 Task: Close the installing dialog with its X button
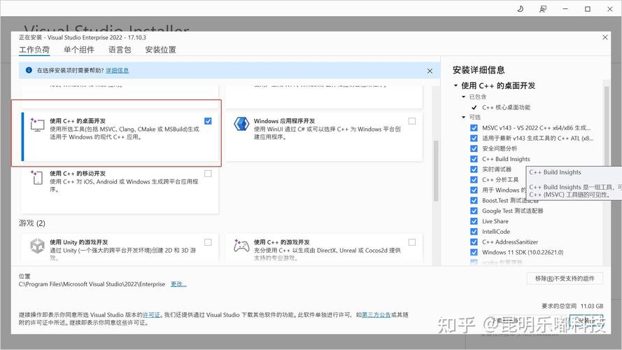[605, 37]
